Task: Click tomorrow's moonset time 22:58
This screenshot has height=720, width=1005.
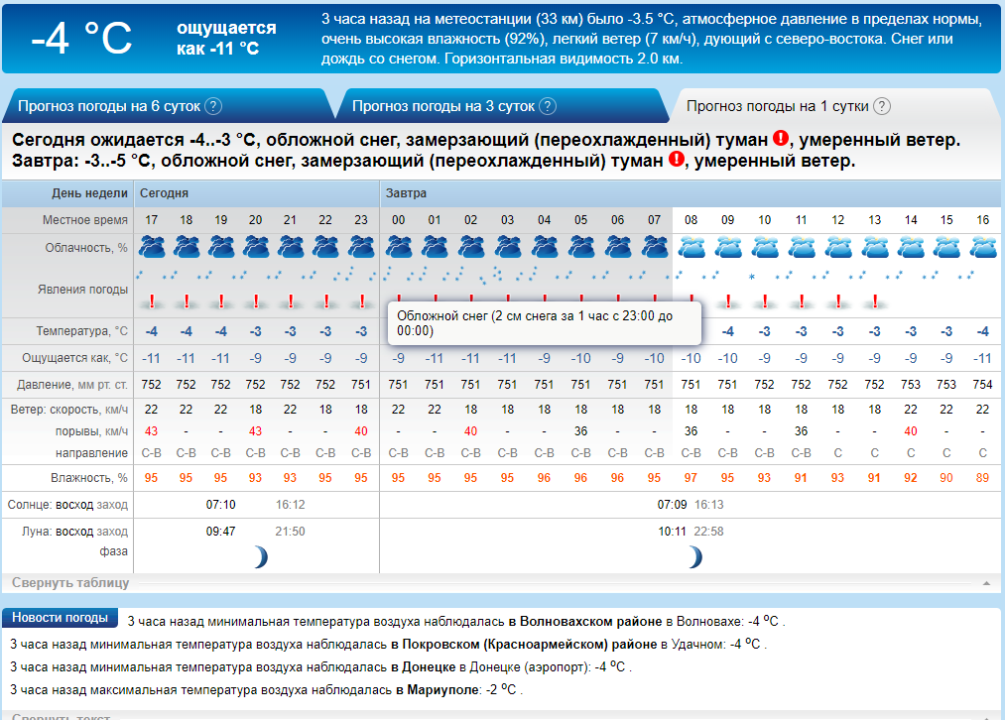Action: (709, 532)
